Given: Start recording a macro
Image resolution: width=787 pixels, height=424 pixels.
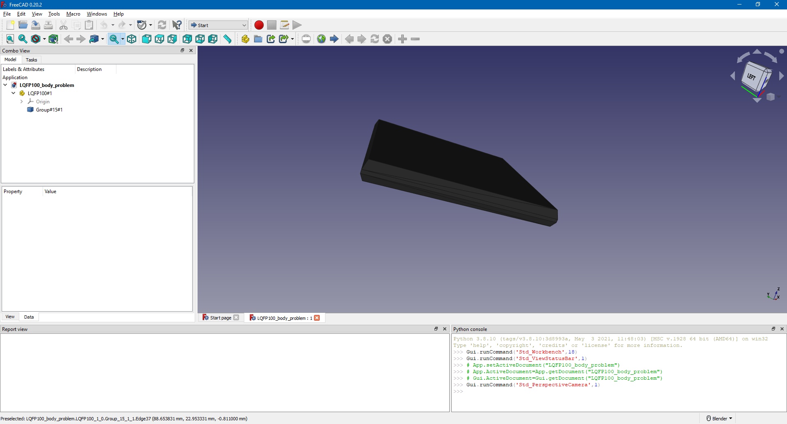Looking at the screenshot, I should coord(259,25).
